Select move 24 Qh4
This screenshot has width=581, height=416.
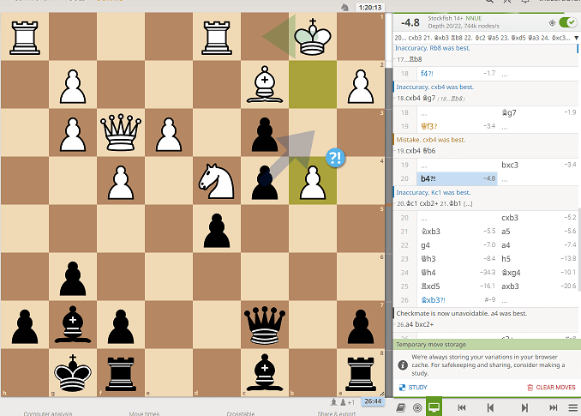(x=457, y=273)
